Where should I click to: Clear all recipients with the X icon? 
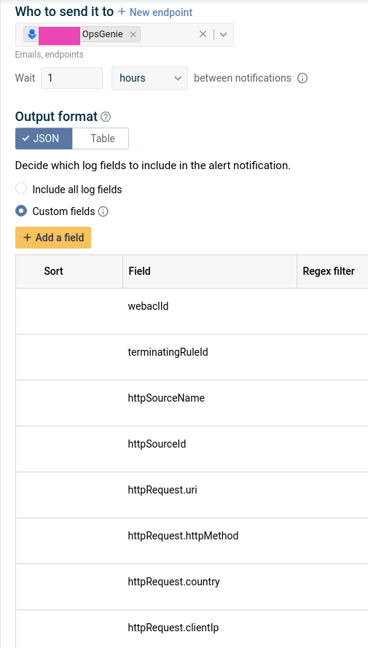pyautogui.click(x=203, y=34)
